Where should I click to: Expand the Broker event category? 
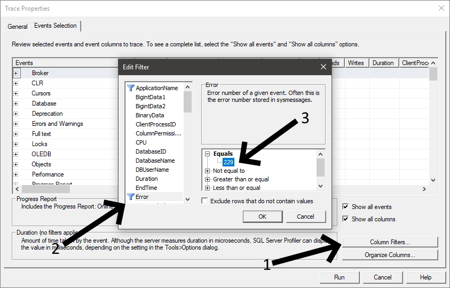16,73
